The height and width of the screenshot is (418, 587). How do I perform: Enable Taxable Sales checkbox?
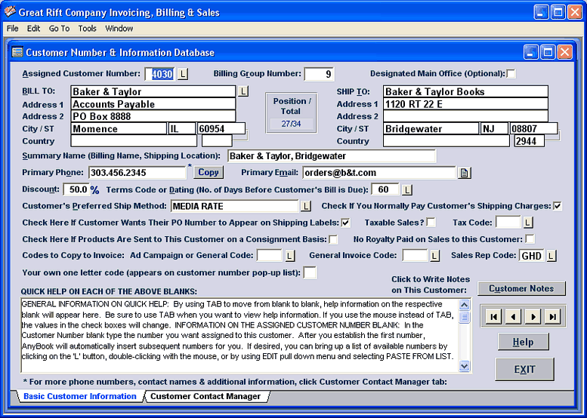click(x=431, y=223)
